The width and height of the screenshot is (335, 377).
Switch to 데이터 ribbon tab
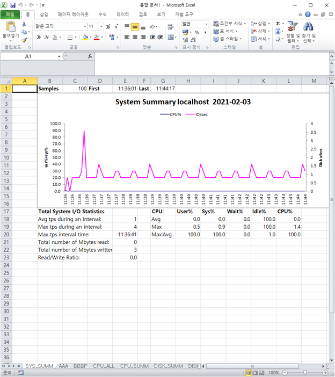tap(123, 15)
